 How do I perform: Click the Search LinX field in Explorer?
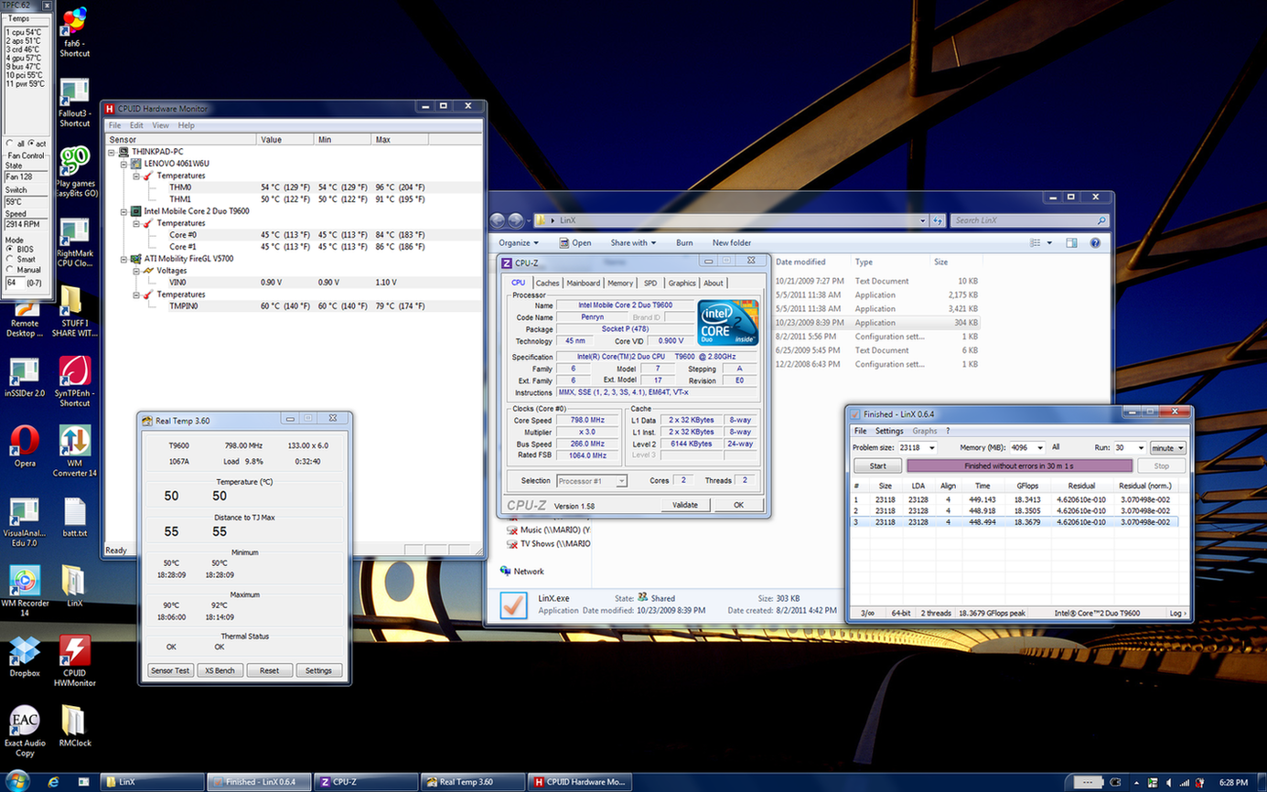coord(1028,220)
